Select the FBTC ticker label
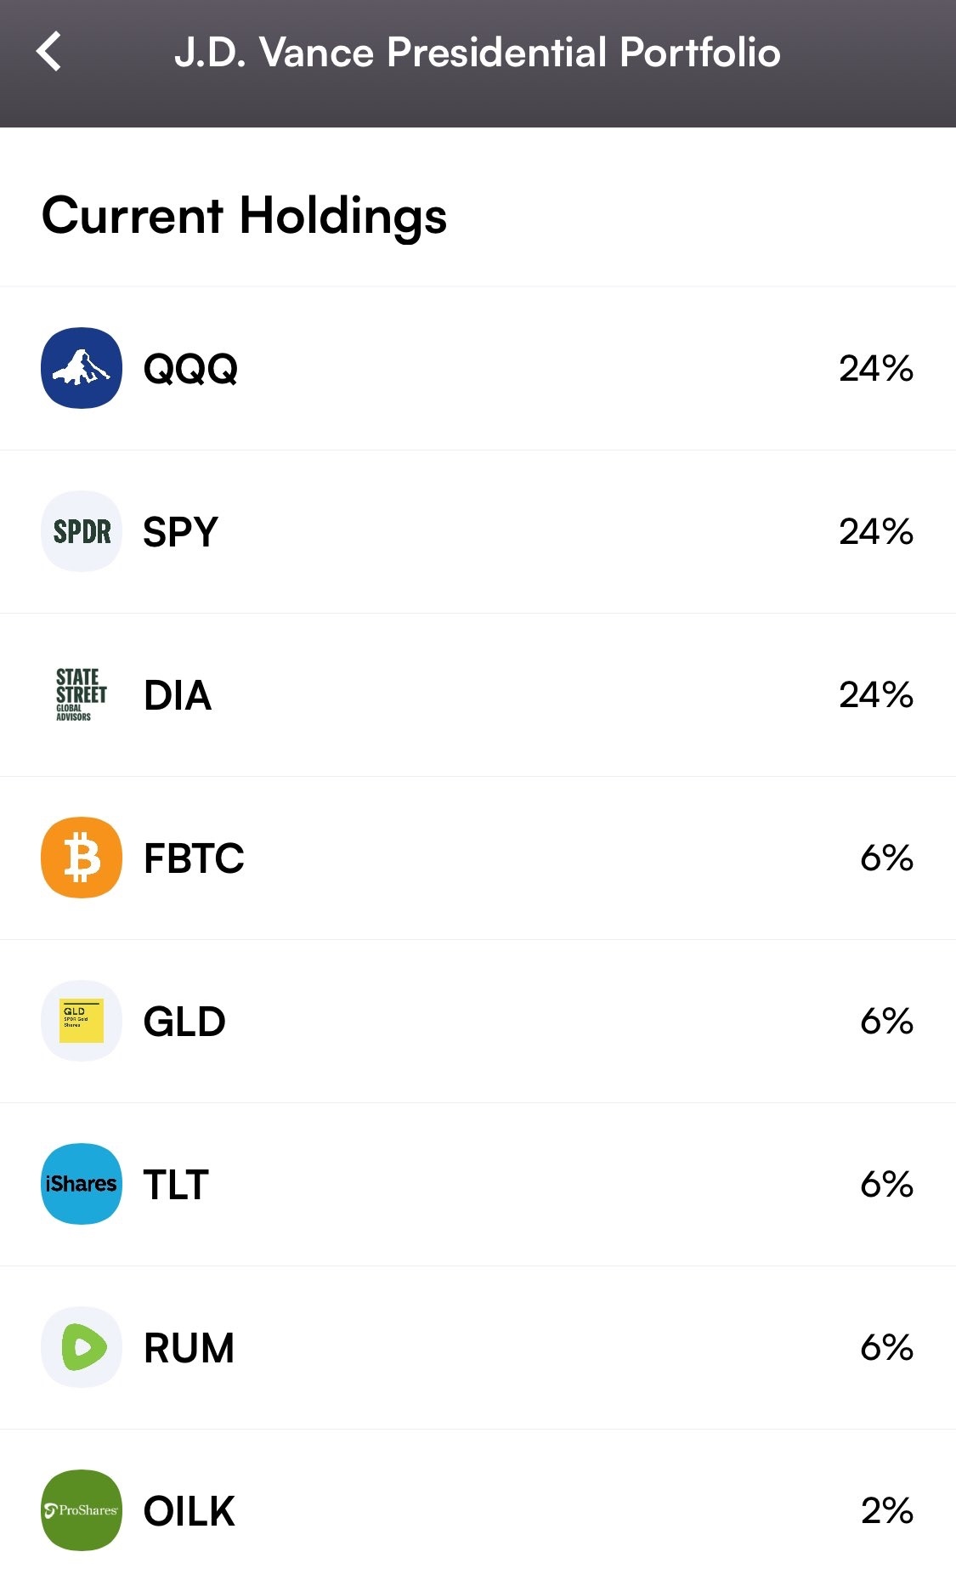This screenshot has width=956, height=1580. 194,858
